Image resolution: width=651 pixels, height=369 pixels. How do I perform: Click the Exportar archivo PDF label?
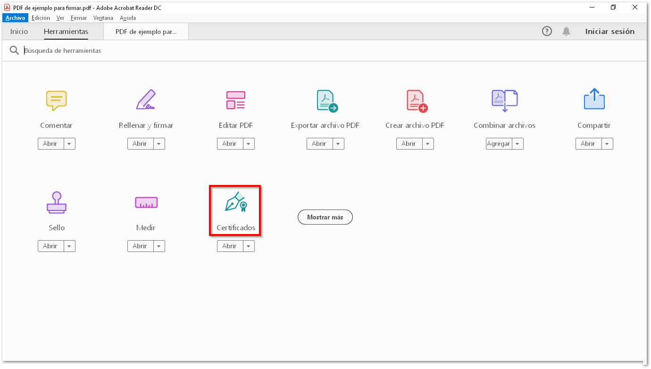tap(325, 126)
